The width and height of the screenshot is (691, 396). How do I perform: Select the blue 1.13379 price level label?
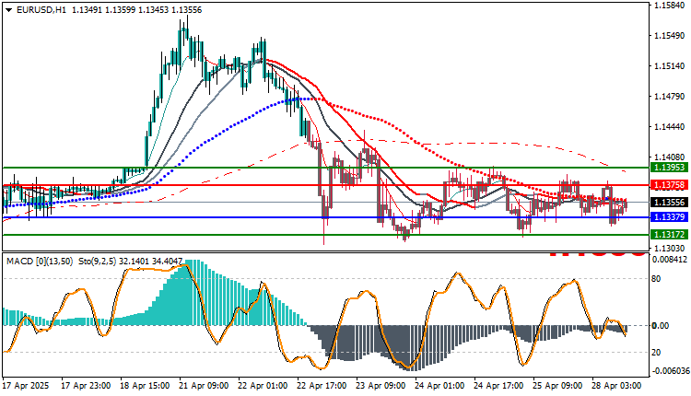coord(669,217)
